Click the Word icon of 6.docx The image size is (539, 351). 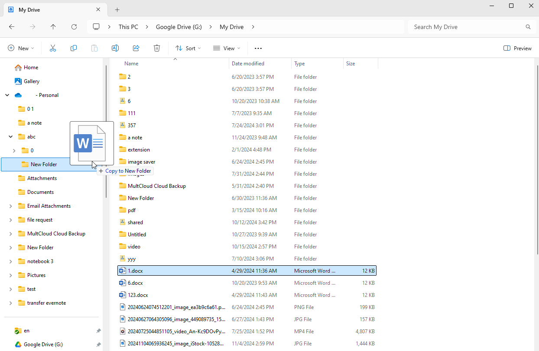[123, 283]
